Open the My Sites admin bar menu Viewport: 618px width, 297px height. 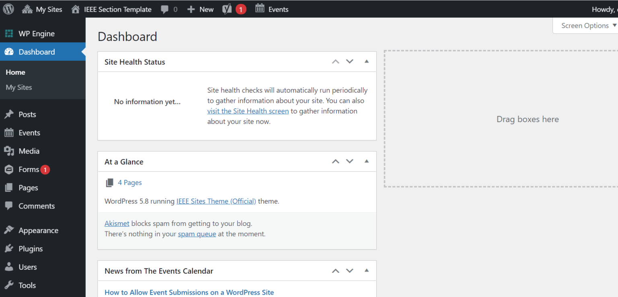42,9
